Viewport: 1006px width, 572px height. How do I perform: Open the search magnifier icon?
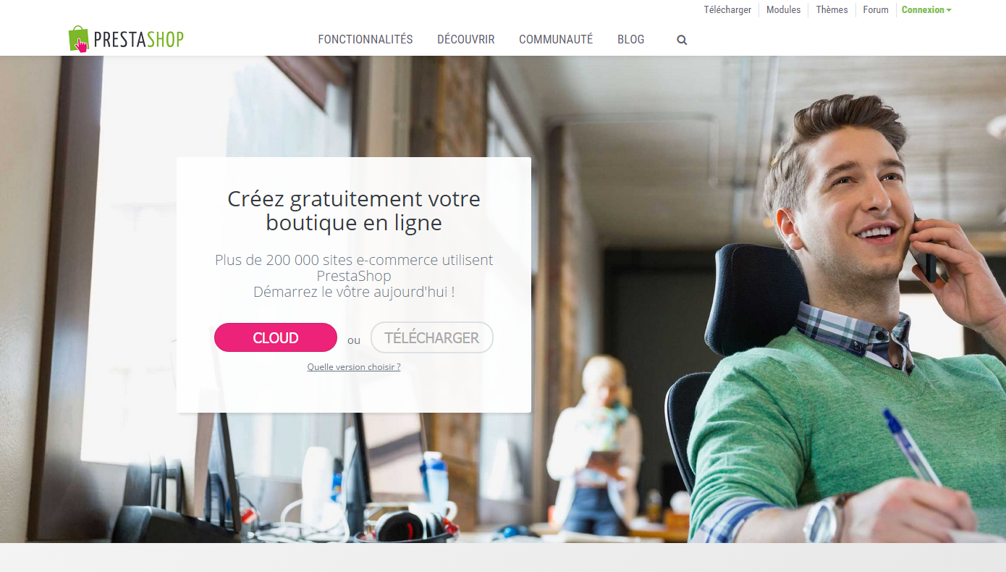pyautogui.click(x=682, y=40)
